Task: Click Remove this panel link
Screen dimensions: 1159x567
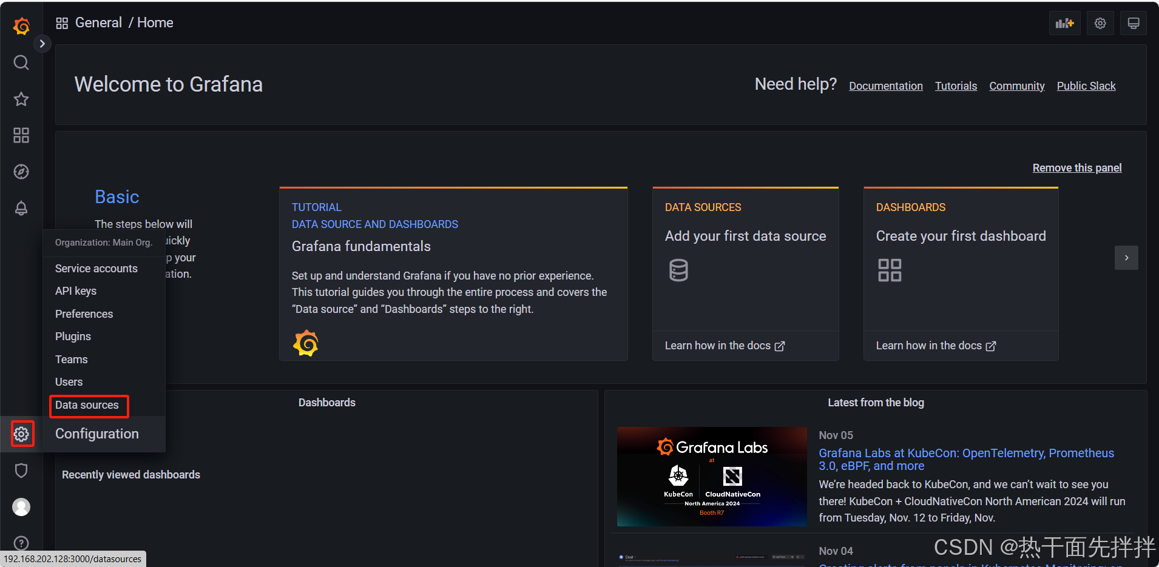Action: click(1077, 168)
